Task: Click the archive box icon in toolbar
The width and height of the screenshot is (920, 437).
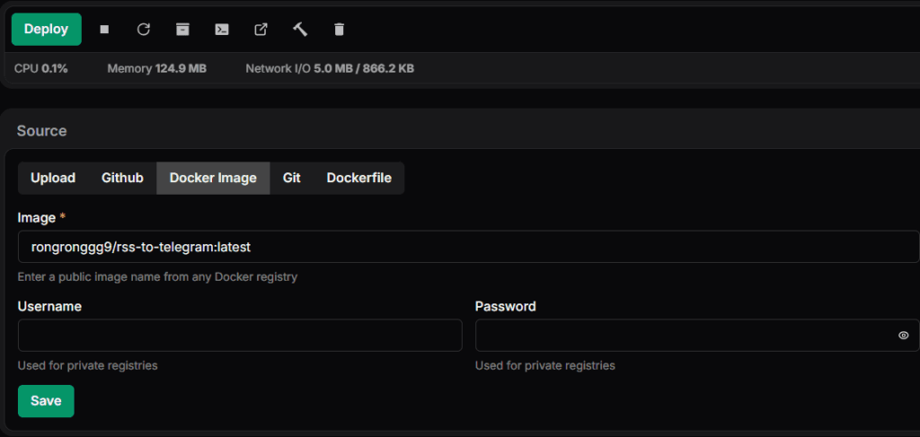Action: click(182, 30)
